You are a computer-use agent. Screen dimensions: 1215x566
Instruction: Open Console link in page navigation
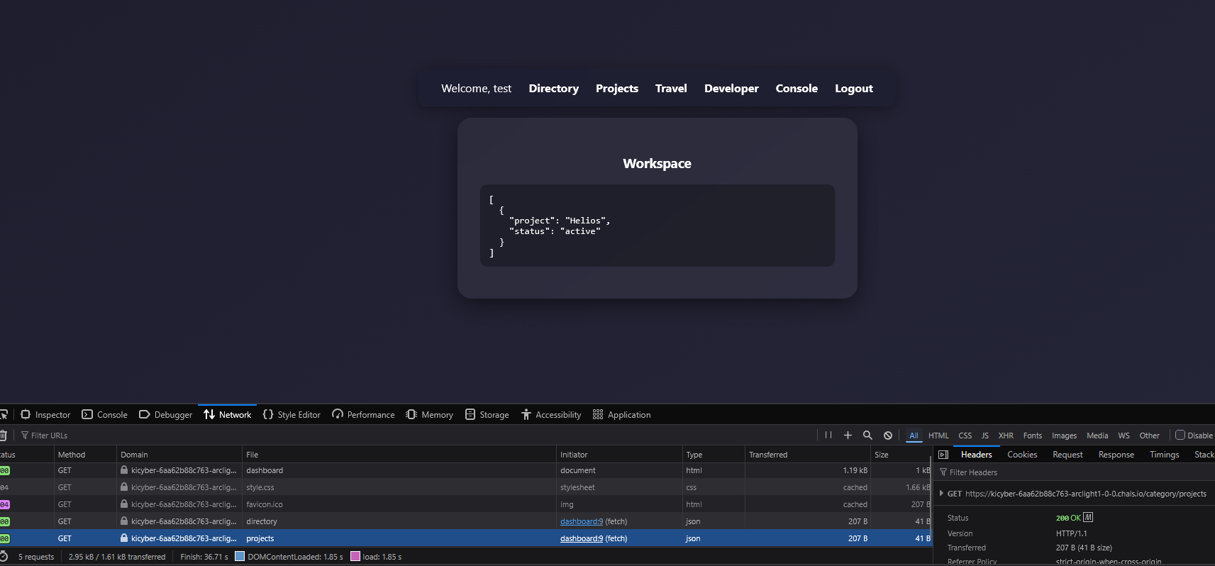797,89
